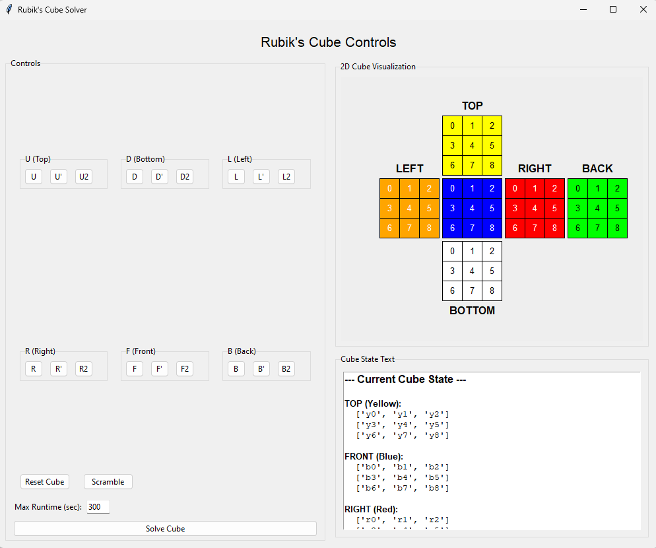Click red RIGHT face center tile 4
The width and height of the screenshot is (656, 548).
coord(535,208)
